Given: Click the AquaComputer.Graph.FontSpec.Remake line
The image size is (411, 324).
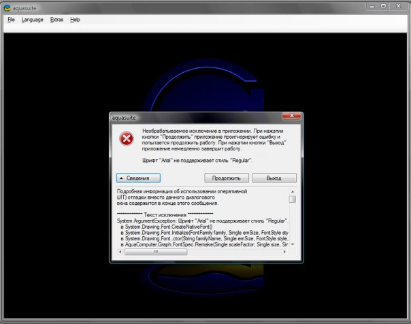Looking at the screenshot, I should click(204, 244).
